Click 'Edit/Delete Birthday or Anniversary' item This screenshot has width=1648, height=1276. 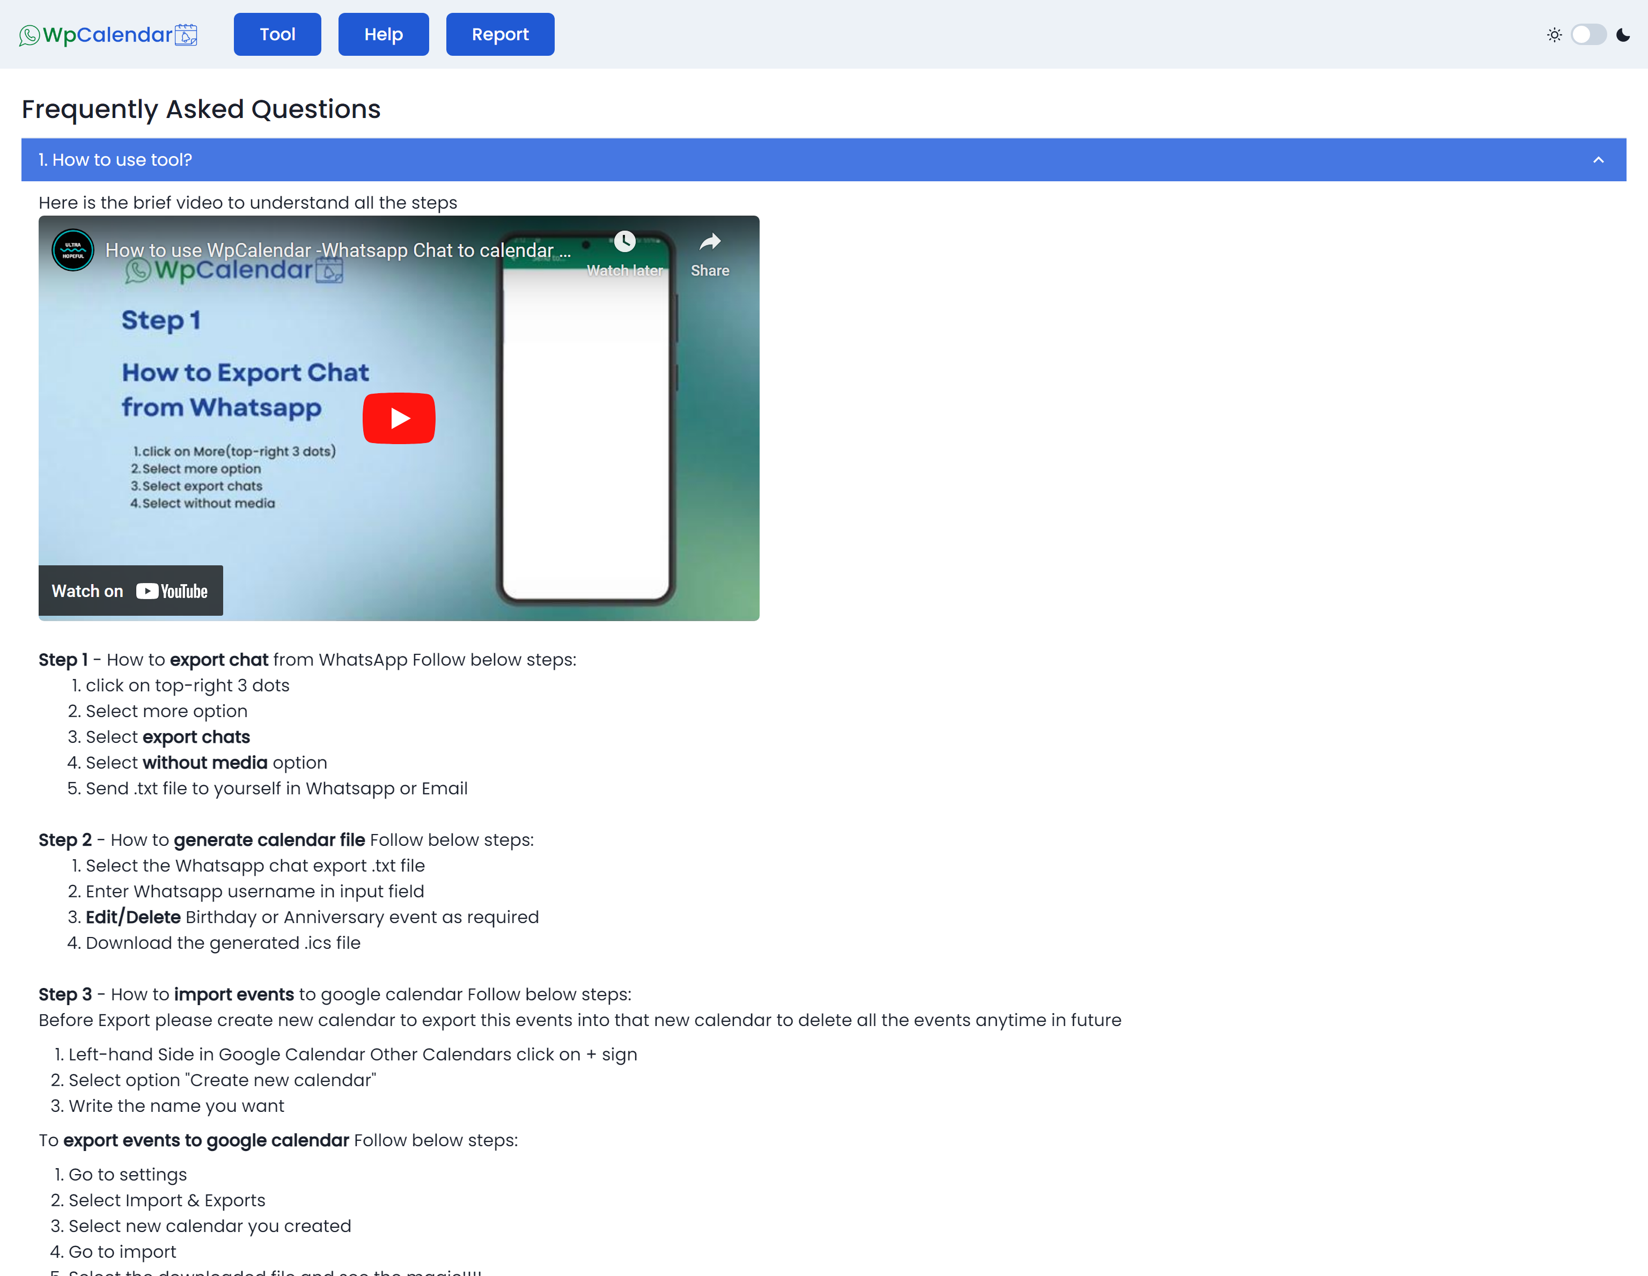tap(312, 917)
